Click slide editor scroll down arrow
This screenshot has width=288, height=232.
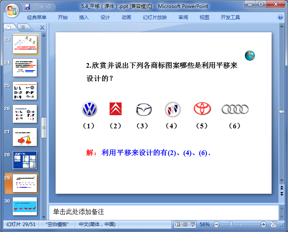pos(282,180)
